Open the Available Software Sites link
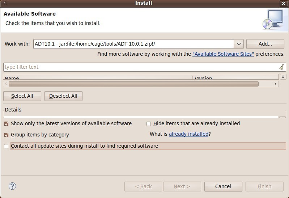289x198 pixels. click(x=223, y=54)
